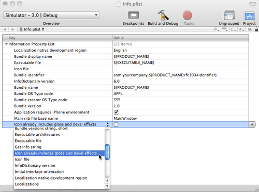The width and height of the screenshot is (259, 192).
Task: Click the counterpart file icon
Action: pos(250,29)
